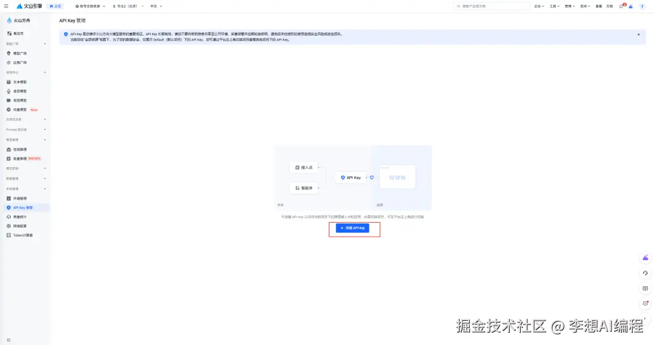Click the feedback floating icon with red dot
Image resolution: width=654 pixels, height=345 pixels.
pos(646,303)
